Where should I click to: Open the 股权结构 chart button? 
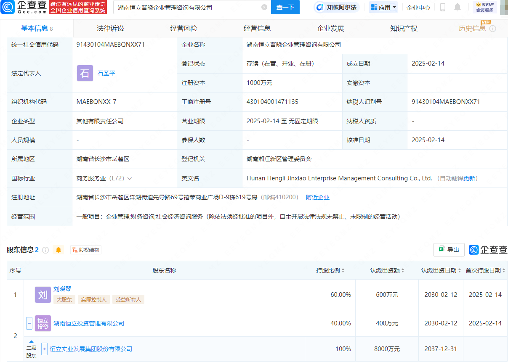click(86, 250)
